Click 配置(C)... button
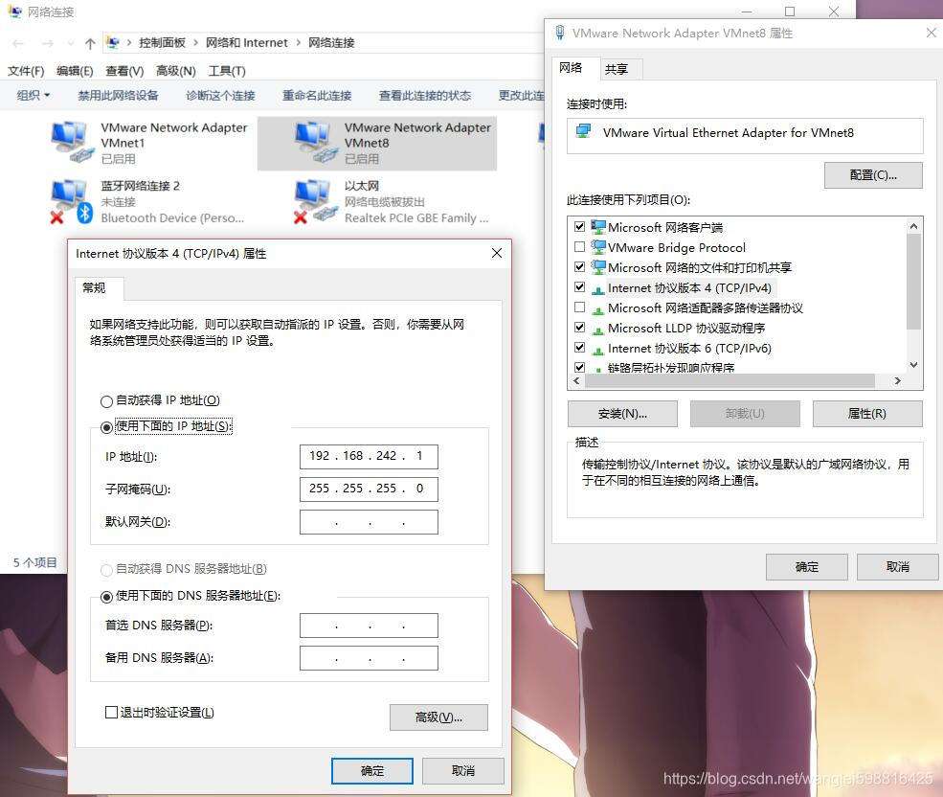The width and height of the screenshot is (943, 797). 873,175
